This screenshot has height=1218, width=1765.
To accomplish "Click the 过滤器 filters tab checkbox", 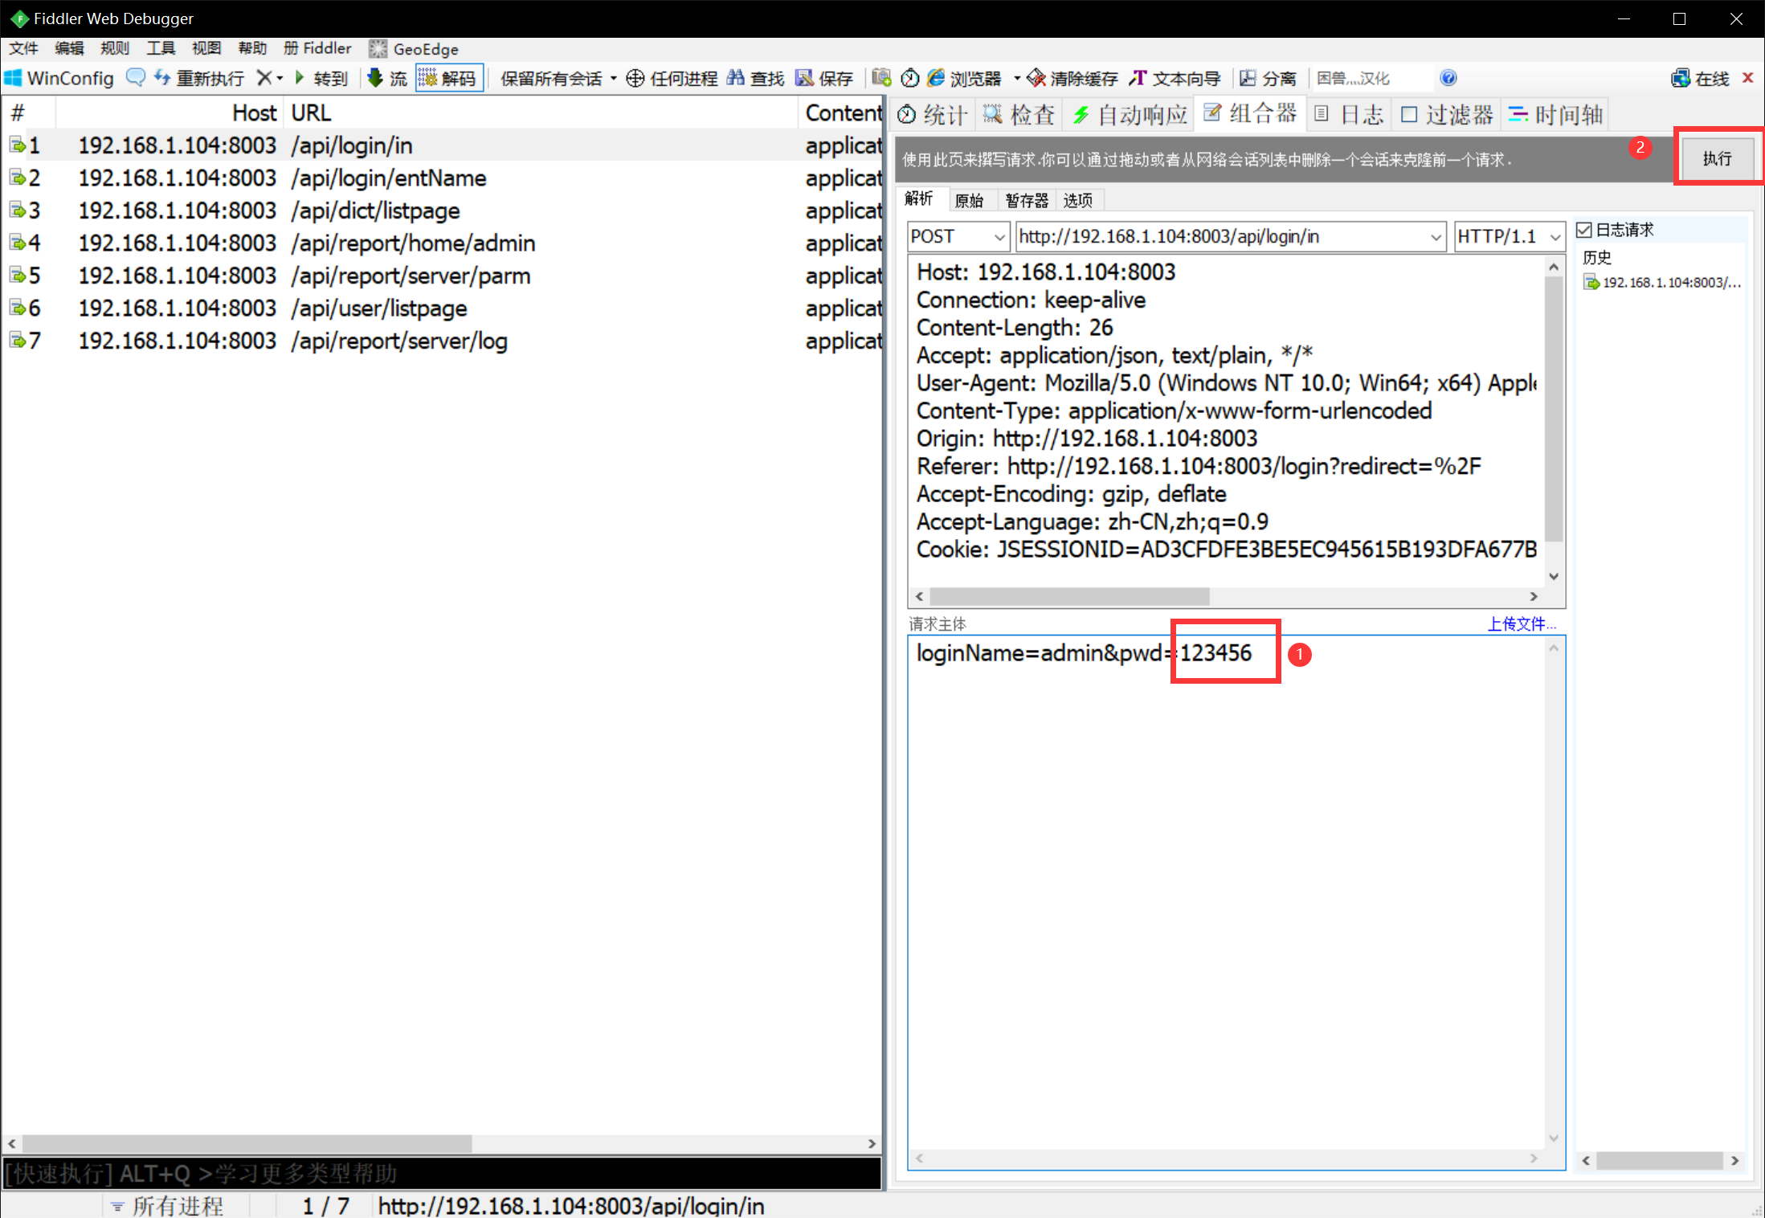I will (1408, 115).
